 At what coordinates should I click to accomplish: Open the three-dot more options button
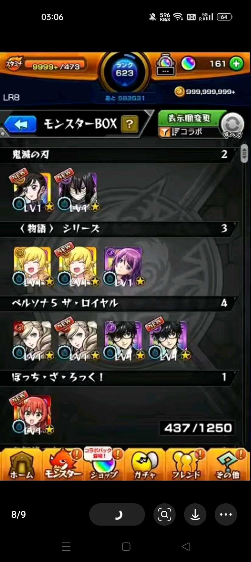point(226,514)
